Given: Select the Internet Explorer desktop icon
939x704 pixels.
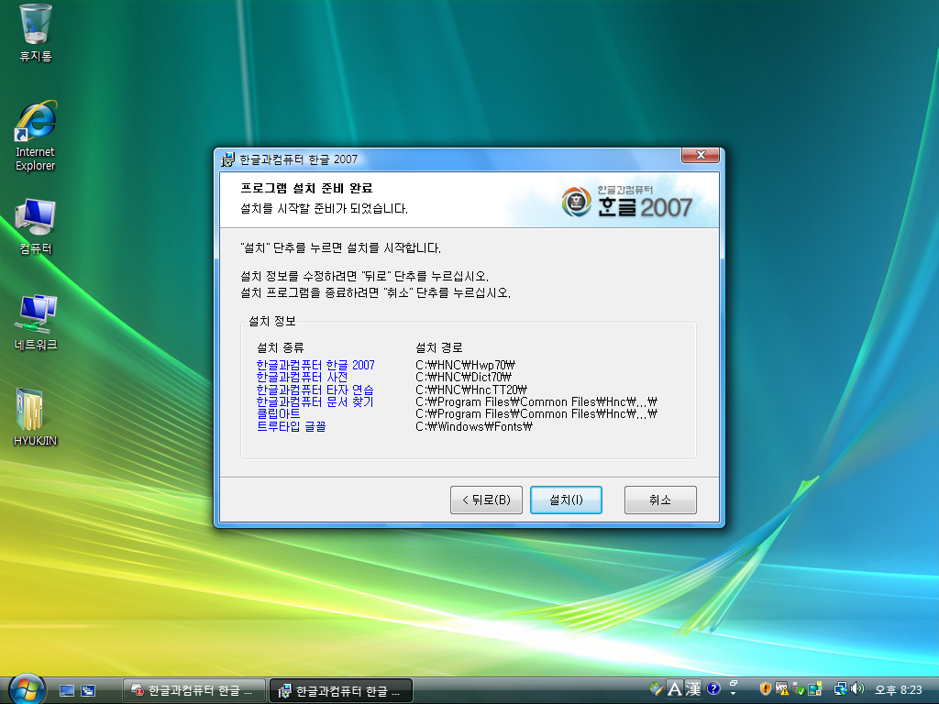Looking at the screenshot, I should coord(36,137).
